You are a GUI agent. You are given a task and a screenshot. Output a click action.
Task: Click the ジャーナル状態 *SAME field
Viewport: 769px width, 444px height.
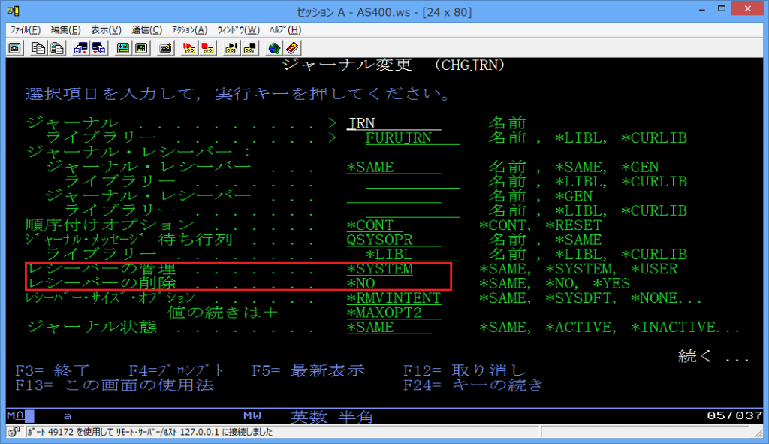389,328
